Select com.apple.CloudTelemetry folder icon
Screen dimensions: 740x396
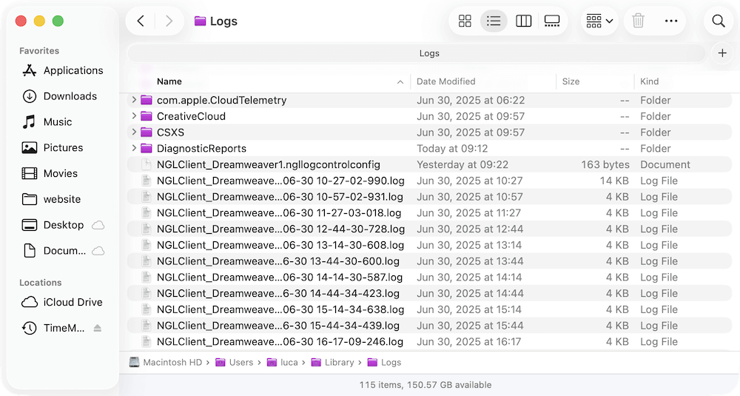tap(147, 100)
